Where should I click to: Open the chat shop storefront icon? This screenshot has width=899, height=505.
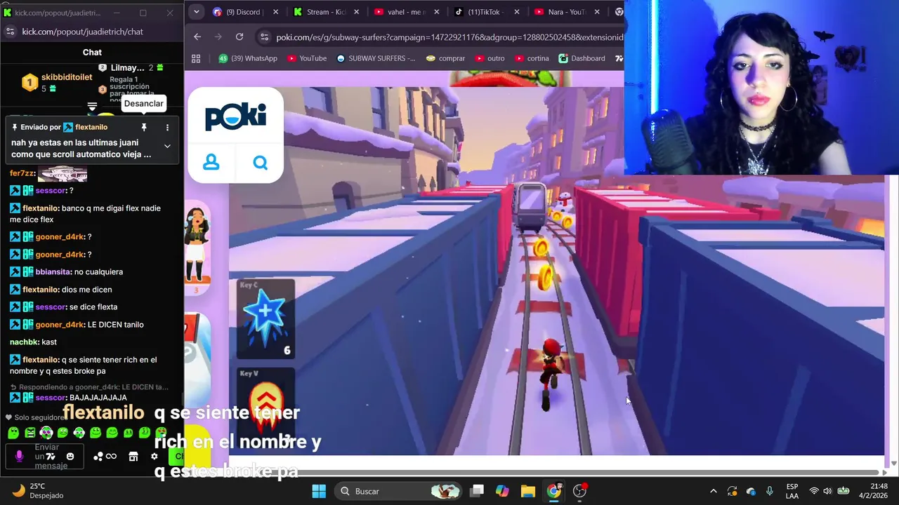(x=133, y=457)
